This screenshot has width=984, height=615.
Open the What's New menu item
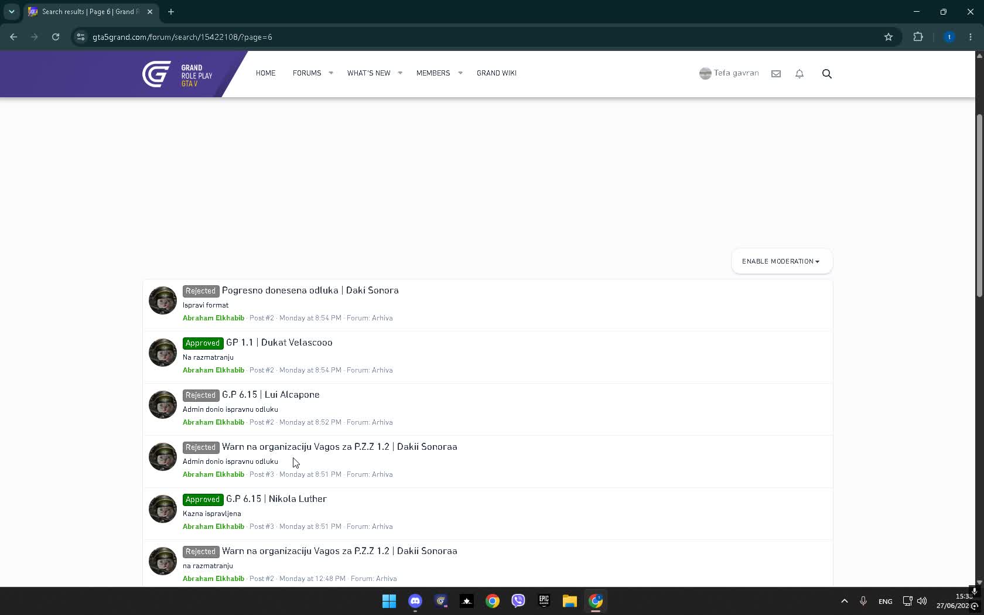pyautogui.click(x=368, y=73)
